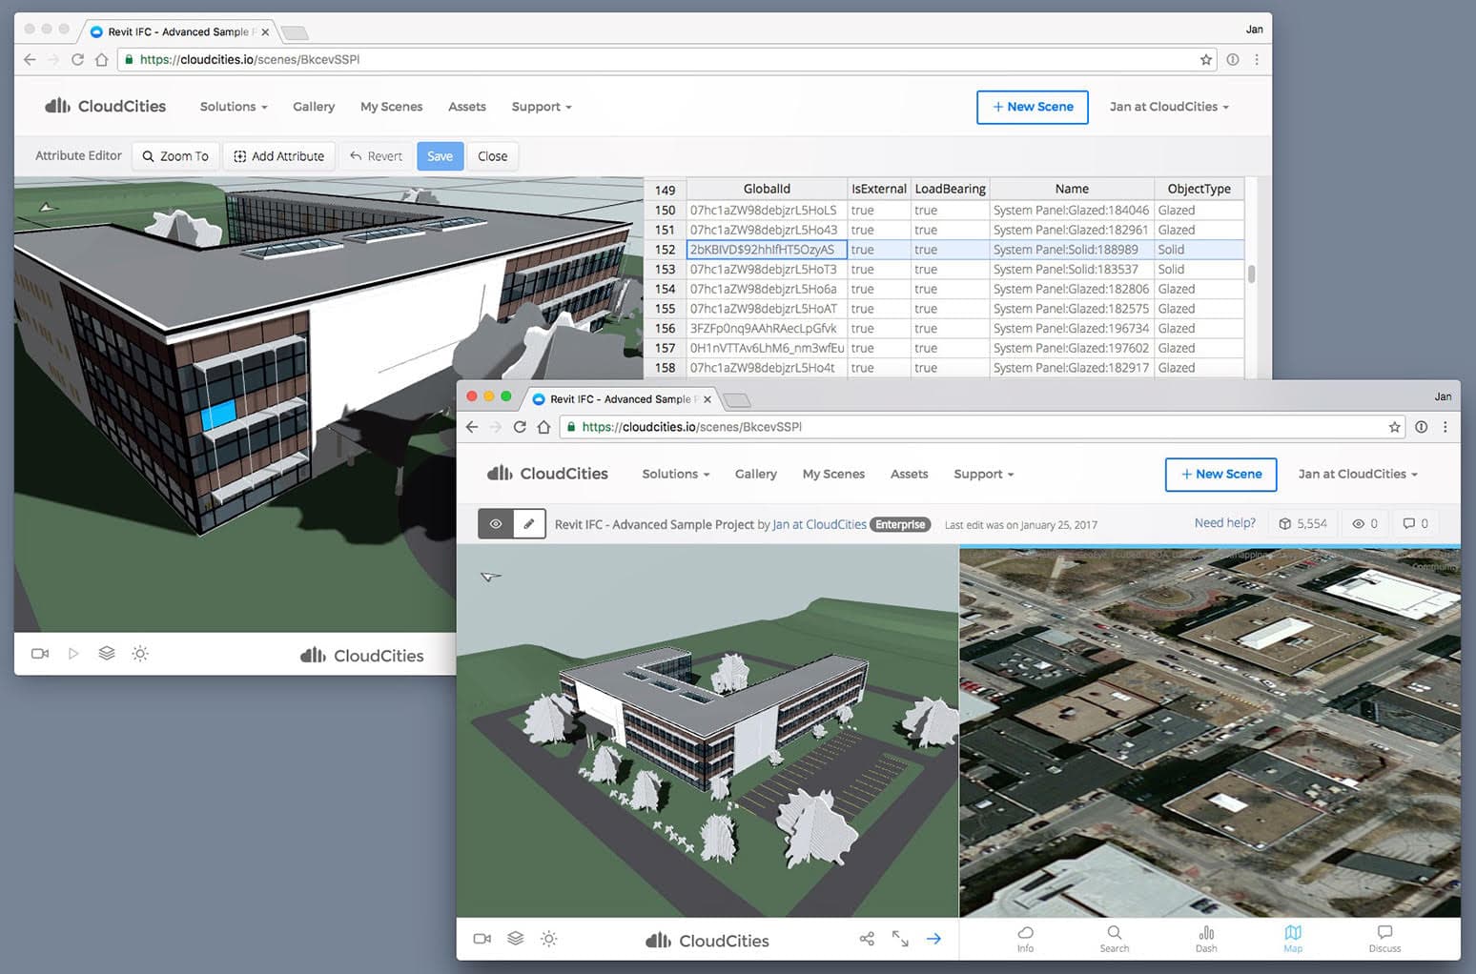1476x974 pixels.
Task: Switch to edit mode with pencil toggle
Action: tap(529, 523)
